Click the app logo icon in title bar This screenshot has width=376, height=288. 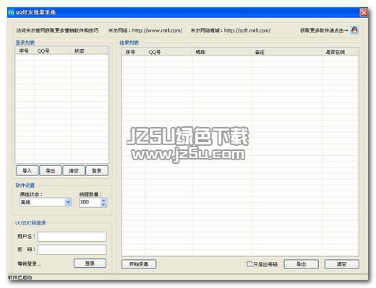pos(12,12)
